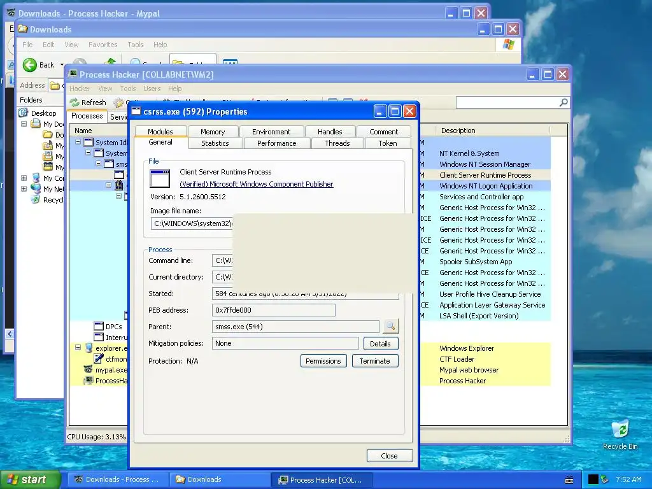Collapse the winlogon tree node
Viewport: 652px width, 489px height.
108,185
